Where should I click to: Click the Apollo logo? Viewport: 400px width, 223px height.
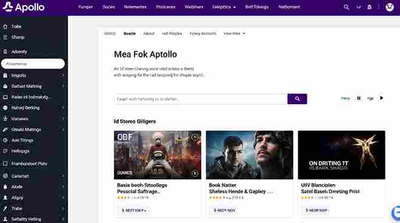click(24, 7)
